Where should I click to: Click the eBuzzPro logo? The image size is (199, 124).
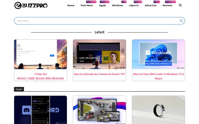click(31, 6)
